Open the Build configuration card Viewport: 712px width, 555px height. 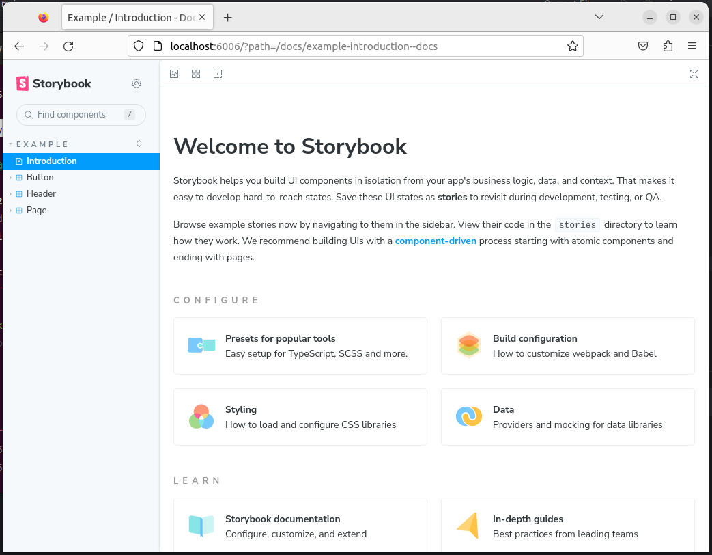click(x=567, y=346)
